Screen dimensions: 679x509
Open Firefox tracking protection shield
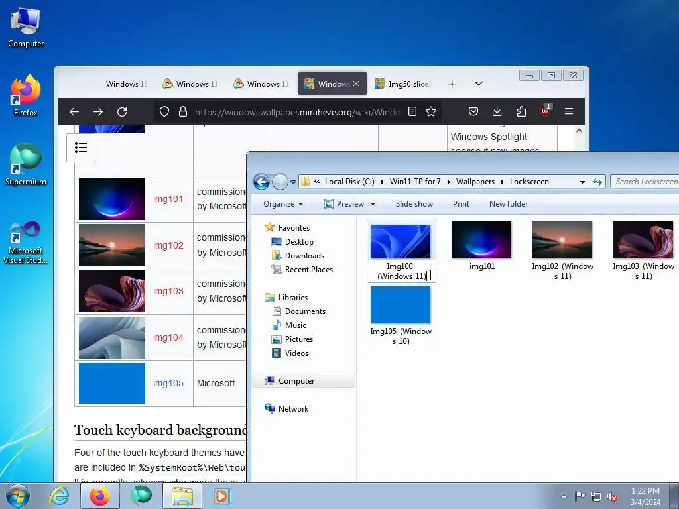(164, 111)
